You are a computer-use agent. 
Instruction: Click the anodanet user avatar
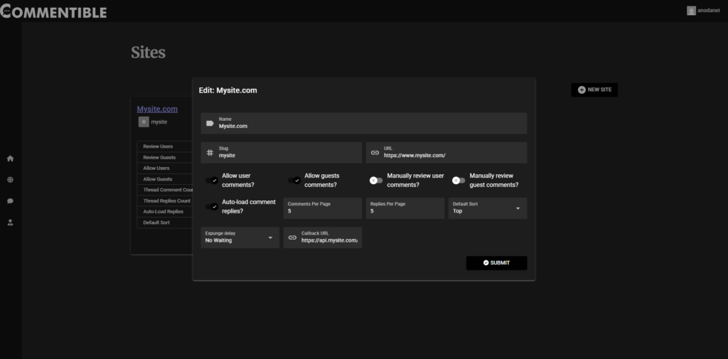point(690,11)
